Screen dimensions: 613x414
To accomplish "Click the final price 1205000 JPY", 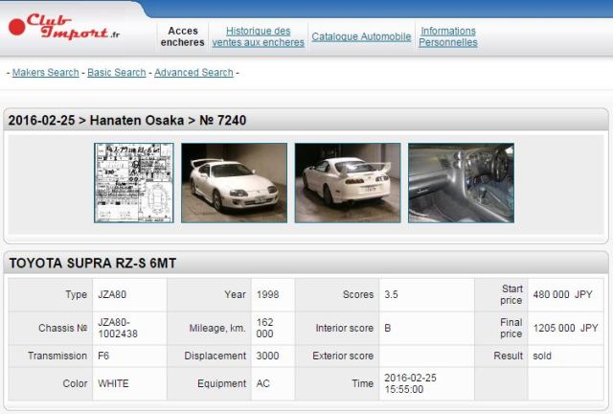I will point(565,329).
